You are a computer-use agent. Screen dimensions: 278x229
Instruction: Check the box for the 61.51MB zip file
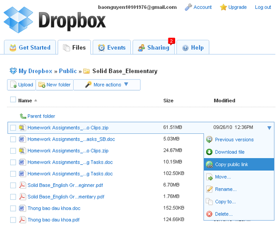pyautogui.click(x=13, y=128)
